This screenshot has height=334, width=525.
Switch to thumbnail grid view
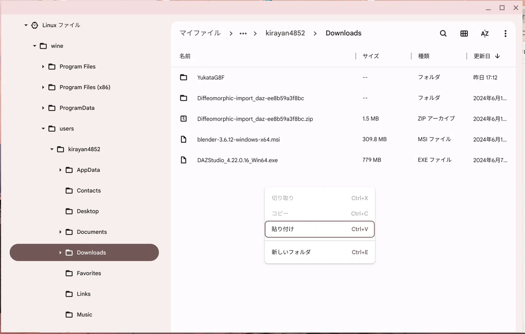[464, 33]
